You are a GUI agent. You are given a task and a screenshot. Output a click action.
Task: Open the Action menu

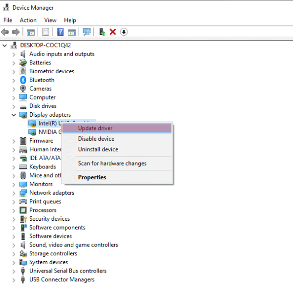pyautogui.click(x=28, y=20)
